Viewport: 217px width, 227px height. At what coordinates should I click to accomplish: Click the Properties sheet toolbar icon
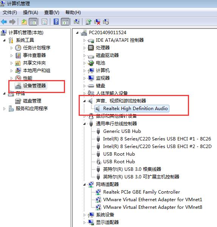44,22
